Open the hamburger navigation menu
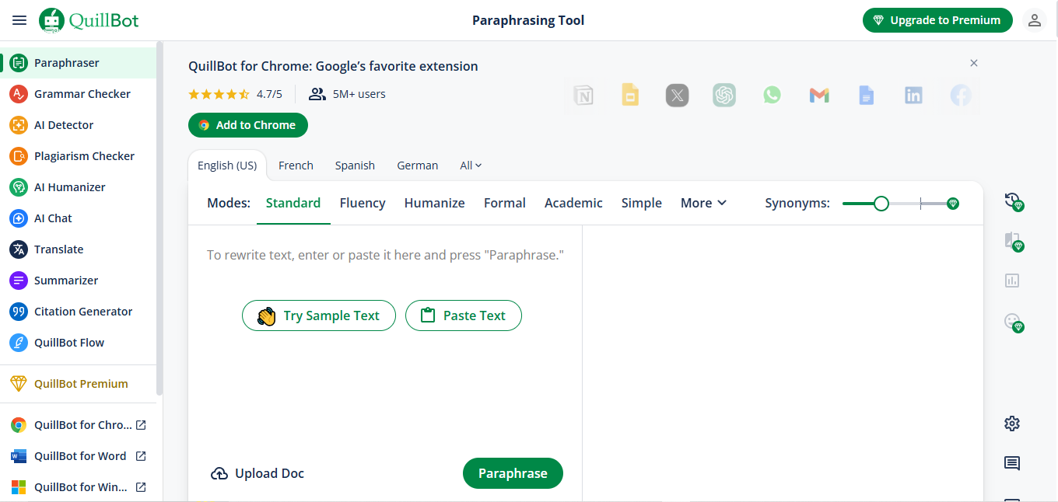Screen dimensions: 1058x502 coord(19,20)
